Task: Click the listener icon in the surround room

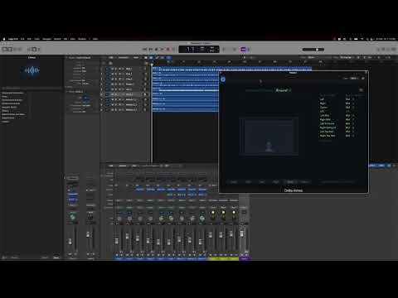Action: coord(269,147)
